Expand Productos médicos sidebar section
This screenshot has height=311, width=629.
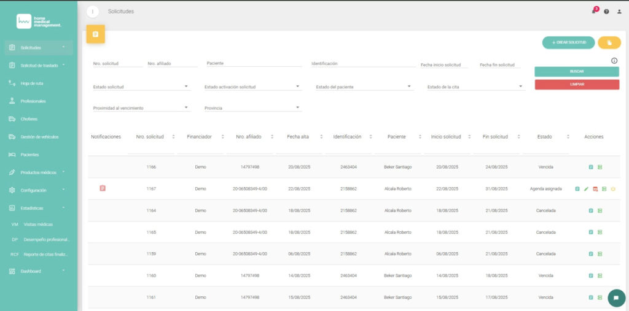pos(38,172)
